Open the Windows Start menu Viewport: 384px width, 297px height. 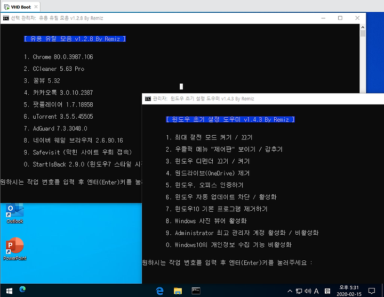[x=9, y=291]
